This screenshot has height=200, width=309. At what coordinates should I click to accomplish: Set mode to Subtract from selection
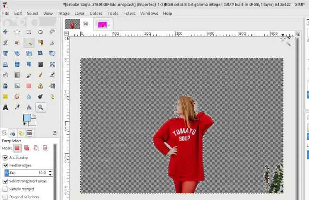coord(36,148)
